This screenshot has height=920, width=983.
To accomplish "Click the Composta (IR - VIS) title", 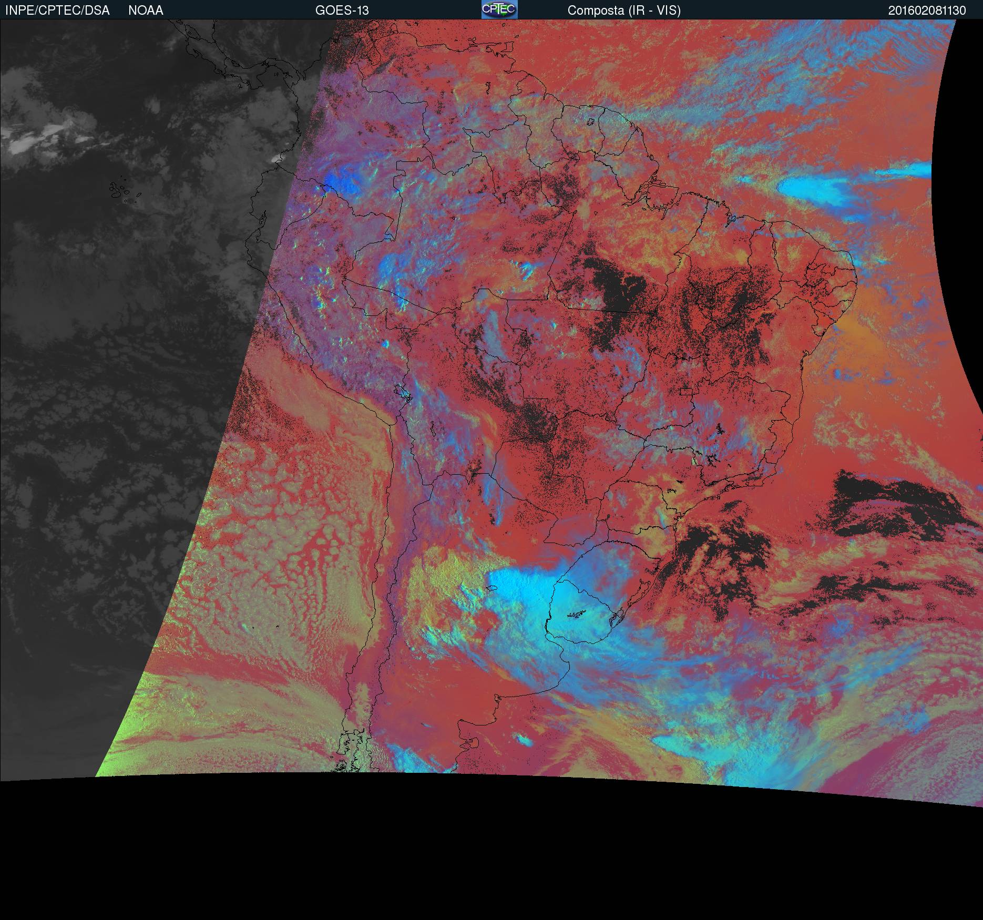I will [623, 11].
